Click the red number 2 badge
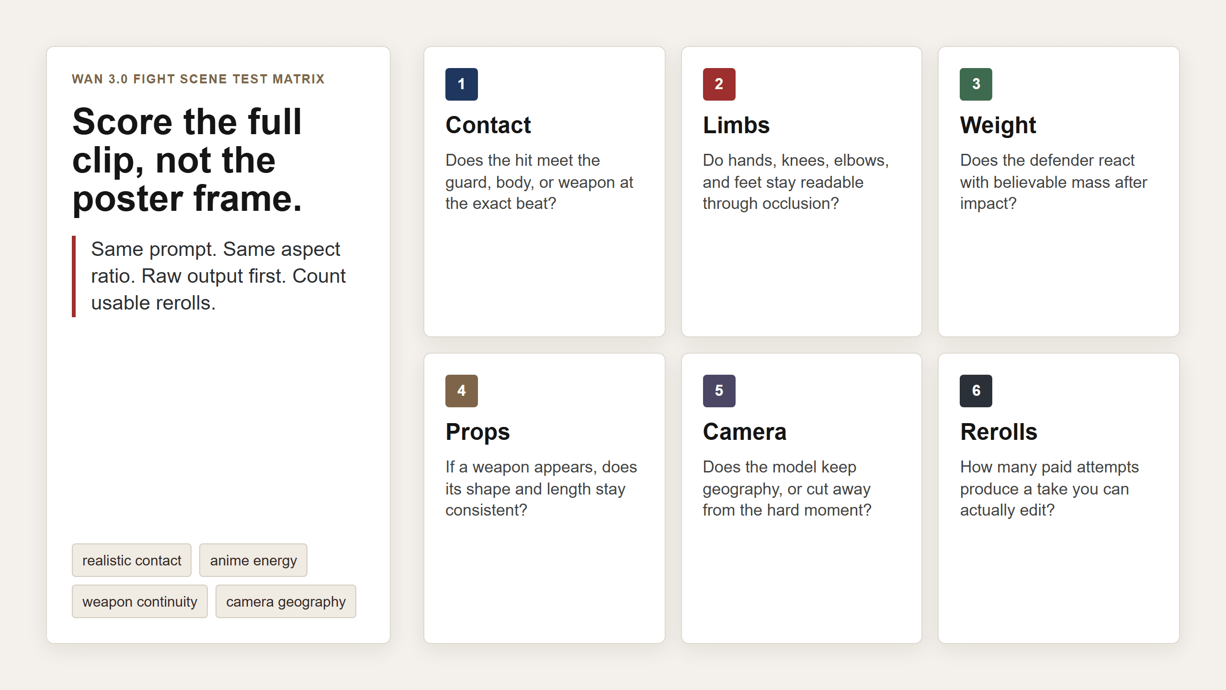This screenshot has height=690, width=1226. 719,84
